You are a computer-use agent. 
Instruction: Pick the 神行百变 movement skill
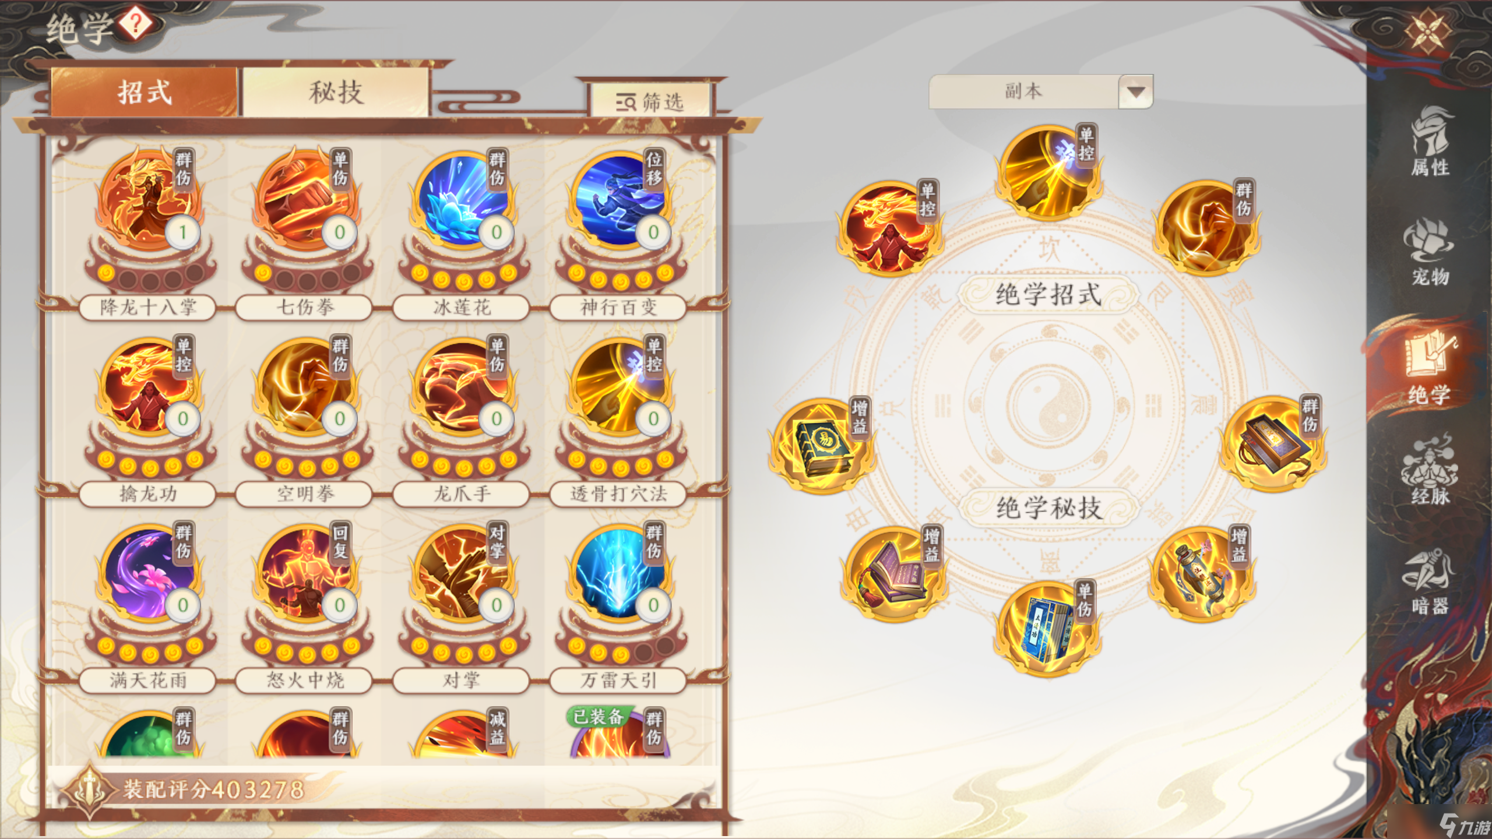click(x=619, y=201)
